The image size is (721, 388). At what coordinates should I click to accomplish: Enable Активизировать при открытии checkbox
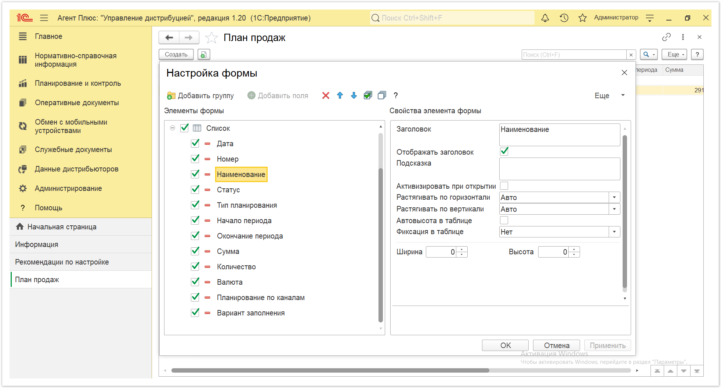click(x=504, y=186)
